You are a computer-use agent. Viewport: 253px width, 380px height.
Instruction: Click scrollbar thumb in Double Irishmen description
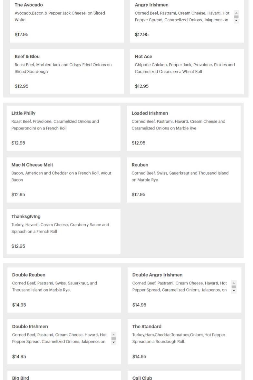click(x=113, y=338)
